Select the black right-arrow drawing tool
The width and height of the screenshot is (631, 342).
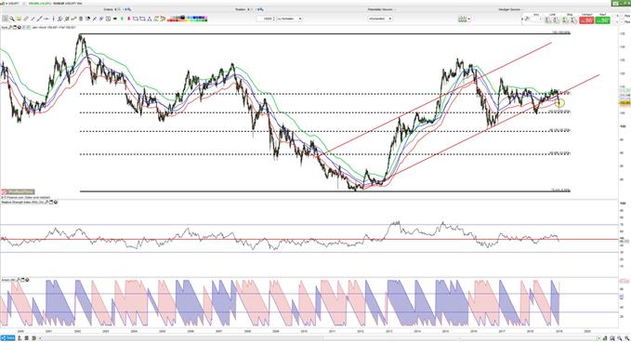click(114, 19)
